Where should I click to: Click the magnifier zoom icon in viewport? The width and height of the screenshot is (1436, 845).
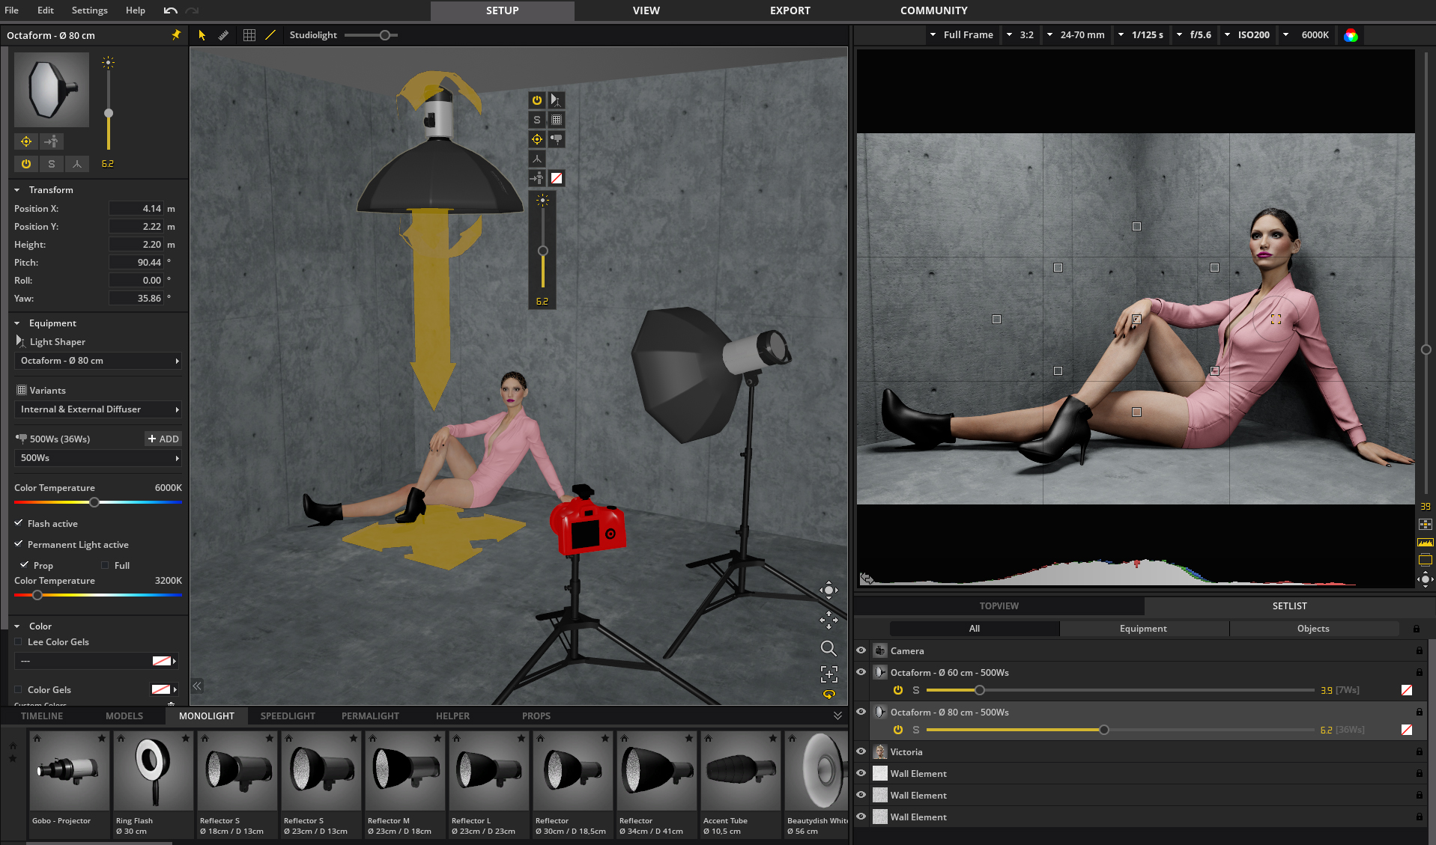pos(828,648)
